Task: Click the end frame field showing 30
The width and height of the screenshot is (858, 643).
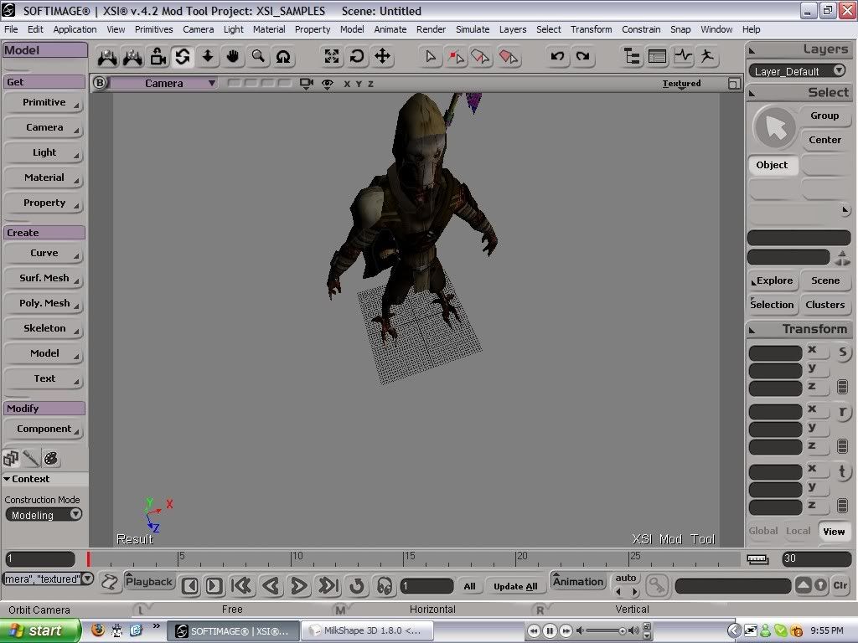Action: [816, 558]
